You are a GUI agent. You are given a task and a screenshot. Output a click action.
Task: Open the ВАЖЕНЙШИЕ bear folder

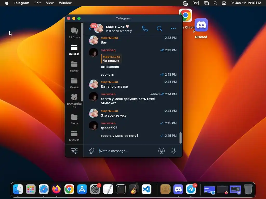[74, 101]
